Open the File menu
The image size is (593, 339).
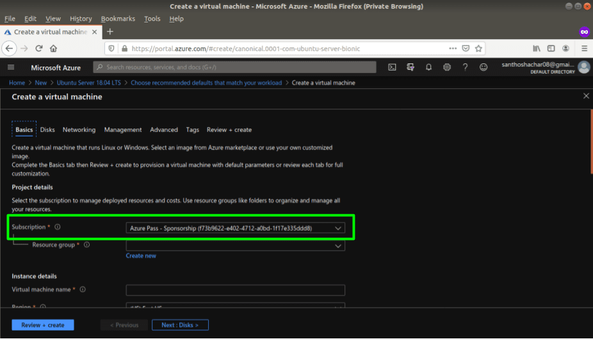pyautogui.click(x=10, y=19)
